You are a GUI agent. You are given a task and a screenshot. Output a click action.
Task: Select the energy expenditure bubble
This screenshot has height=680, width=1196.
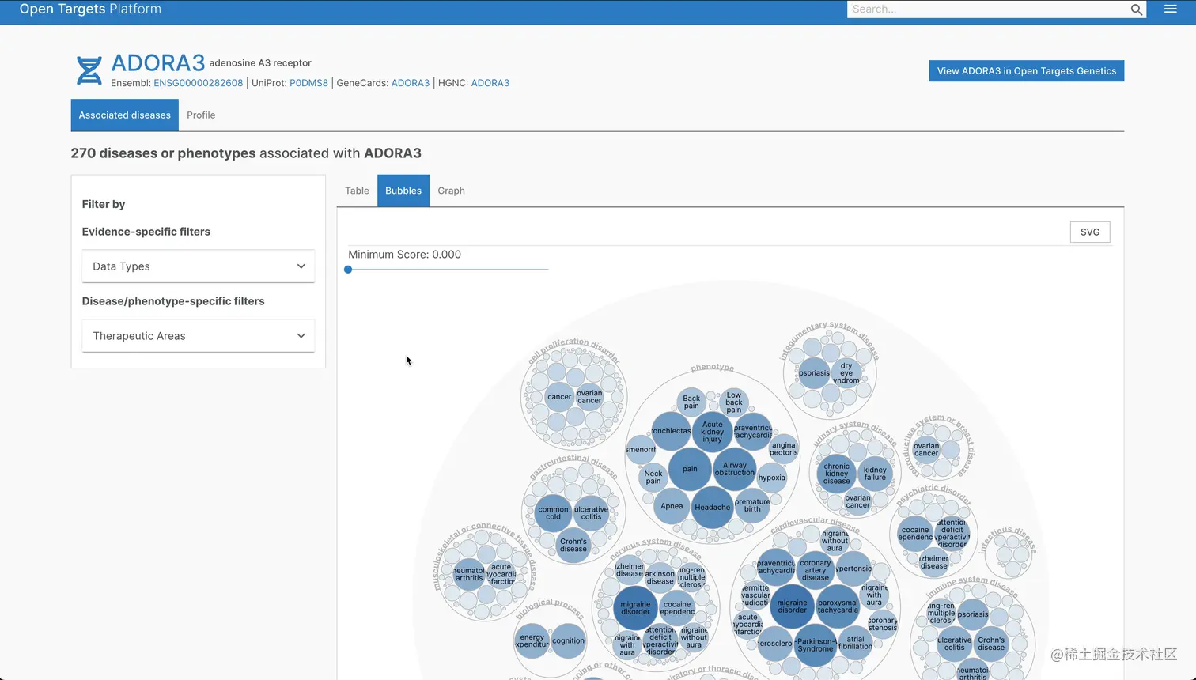532,640
